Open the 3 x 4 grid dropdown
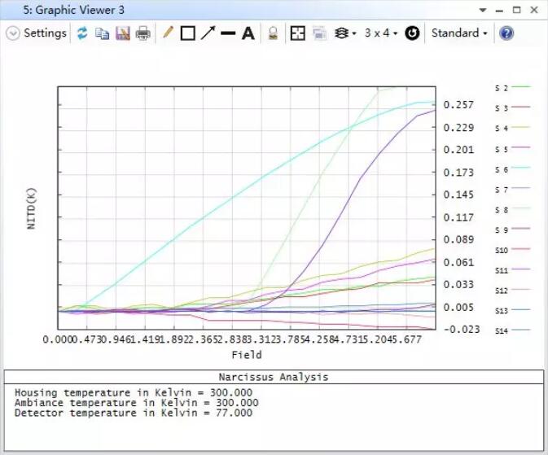 [x=380, y=33]
